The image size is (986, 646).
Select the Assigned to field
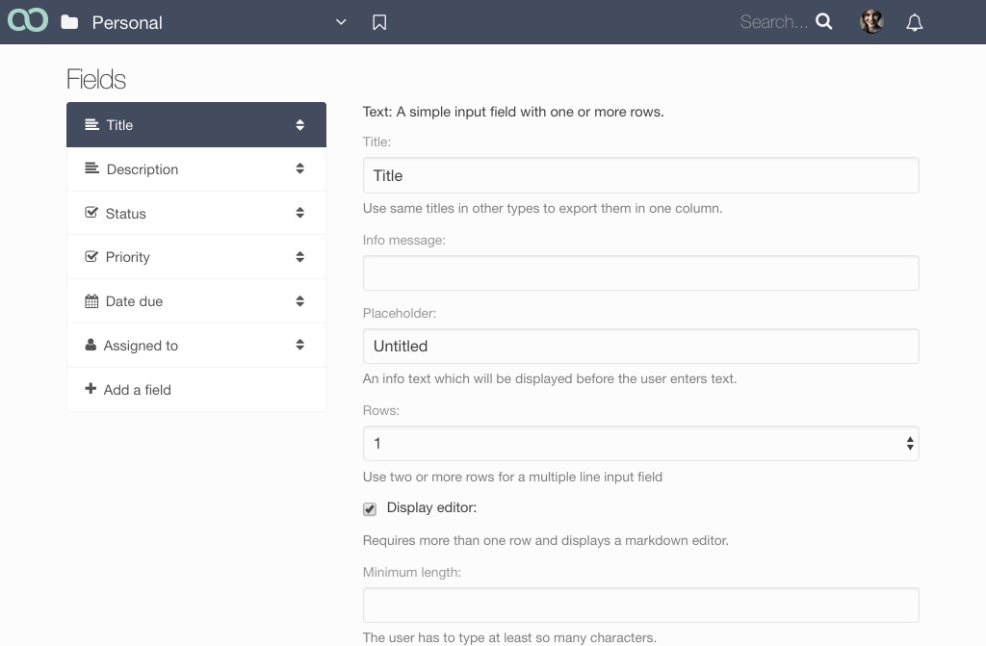[x=196, y=346]
